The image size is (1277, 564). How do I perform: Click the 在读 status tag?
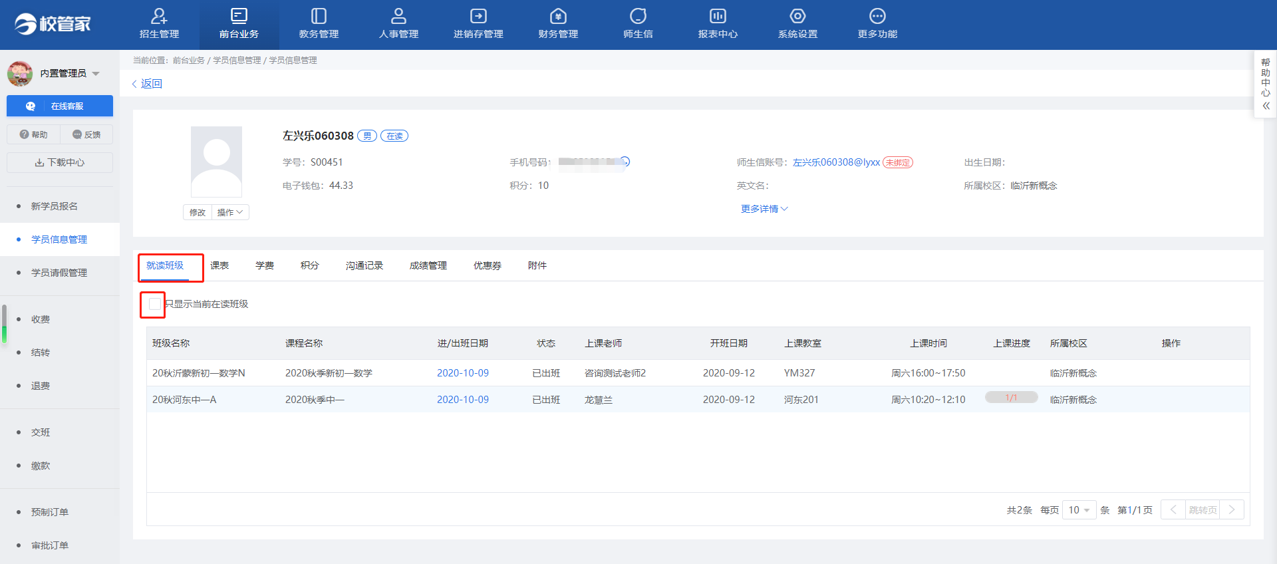coord(394,136)
